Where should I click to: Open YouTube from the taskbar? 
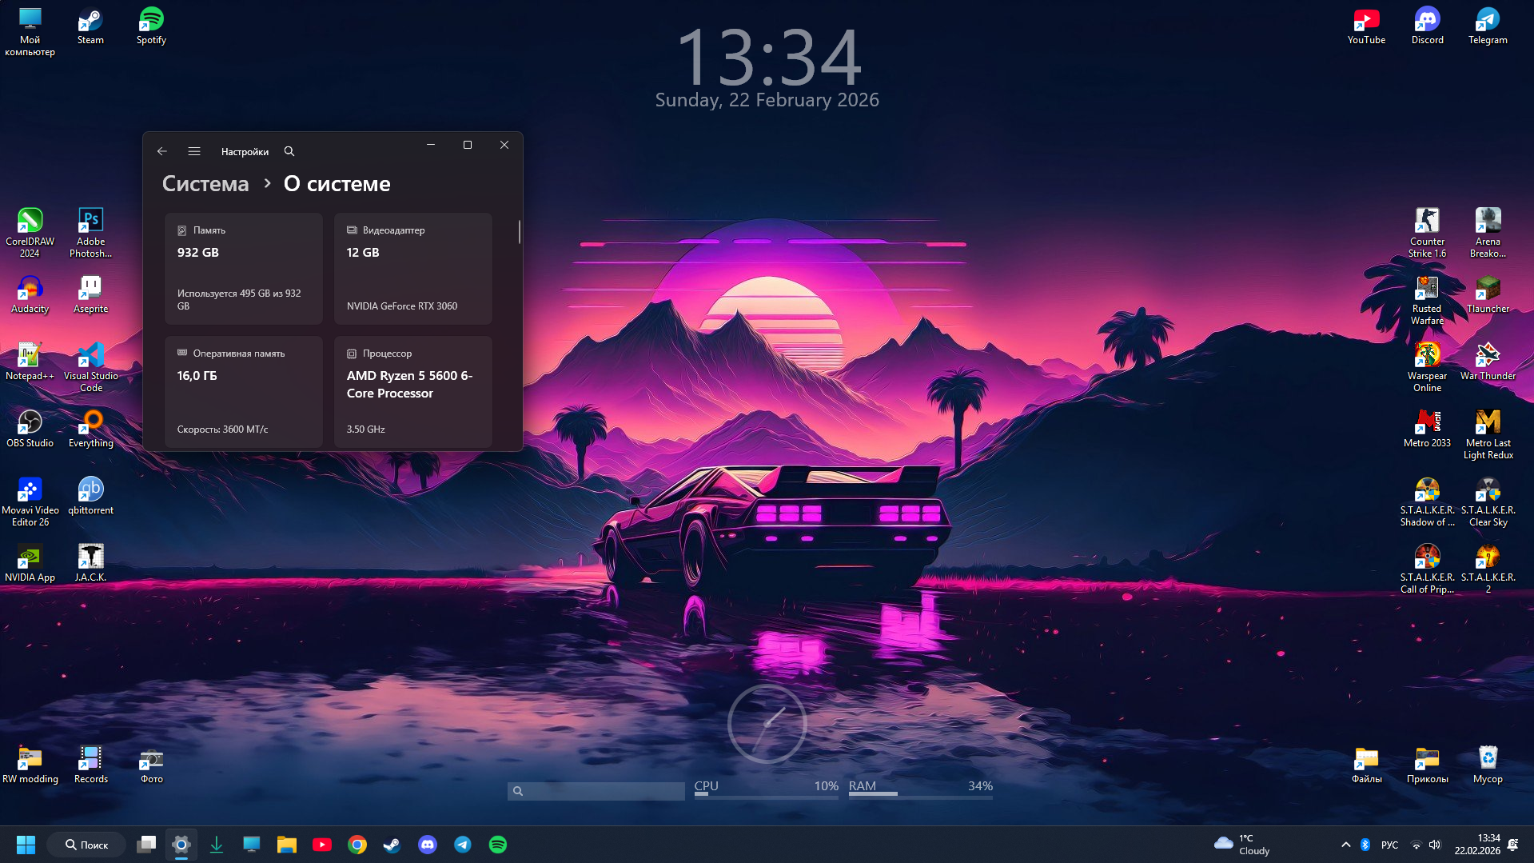(x=322, y=845)
